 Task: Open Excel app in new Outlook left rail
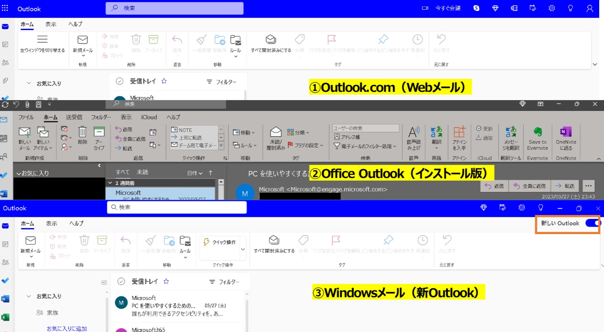5,317
